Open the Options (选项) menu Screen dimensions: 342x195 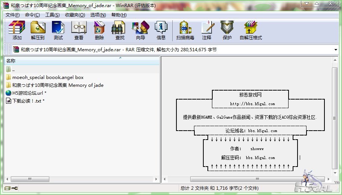pos(98,15)
